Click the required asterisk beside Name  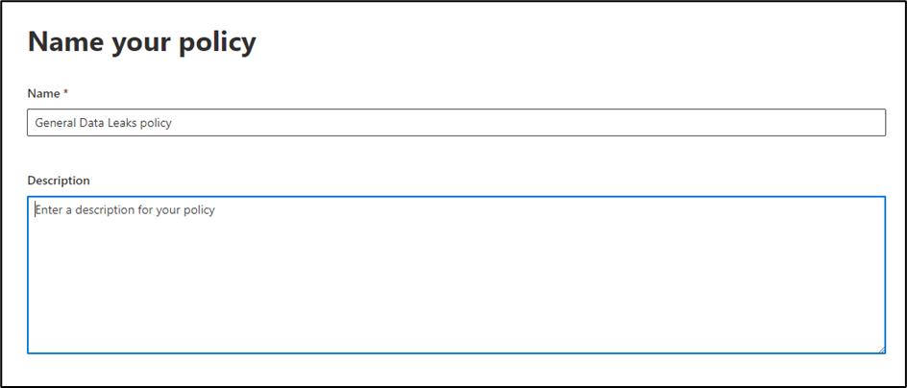65,93
